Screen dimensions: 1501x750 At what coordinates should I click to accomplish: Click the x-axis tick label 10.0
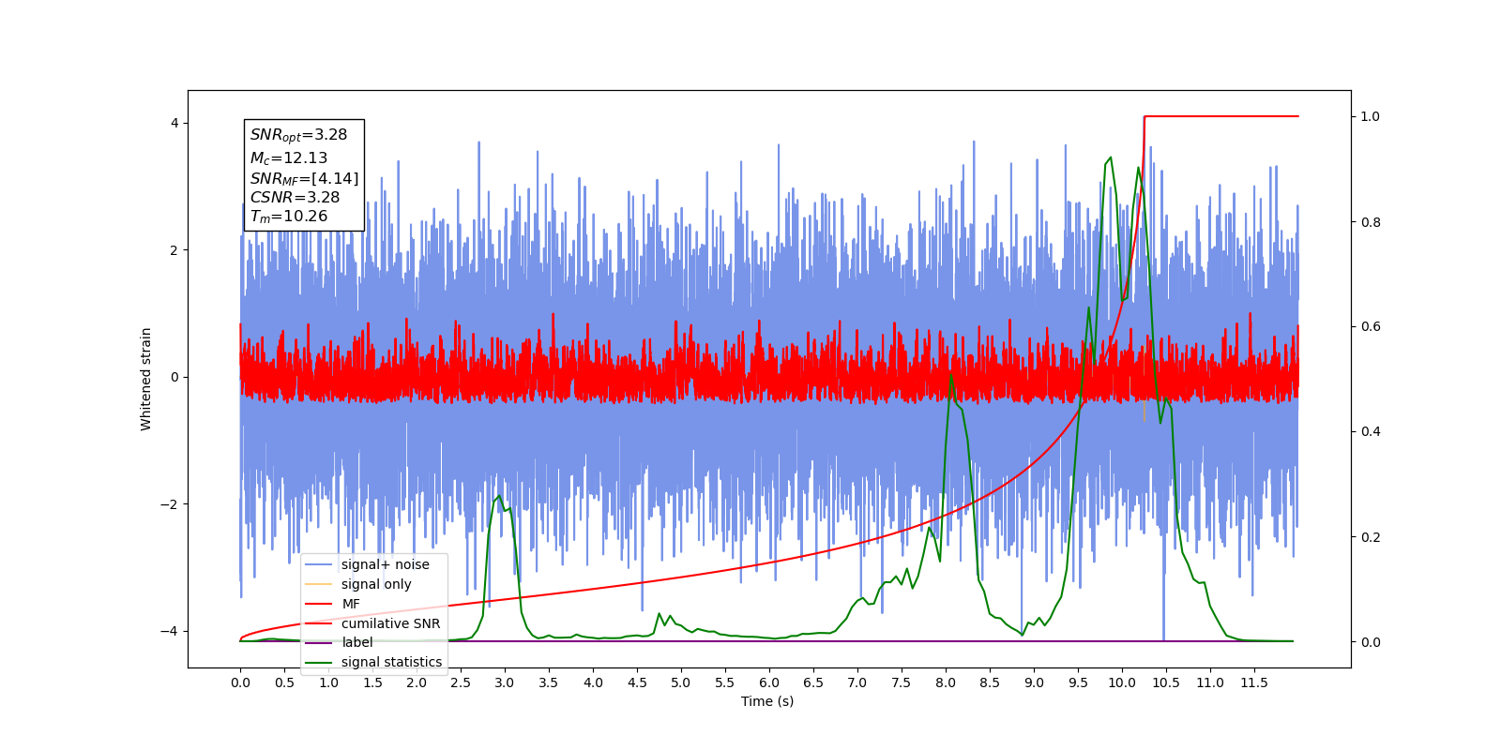[x=1121, y=682]
